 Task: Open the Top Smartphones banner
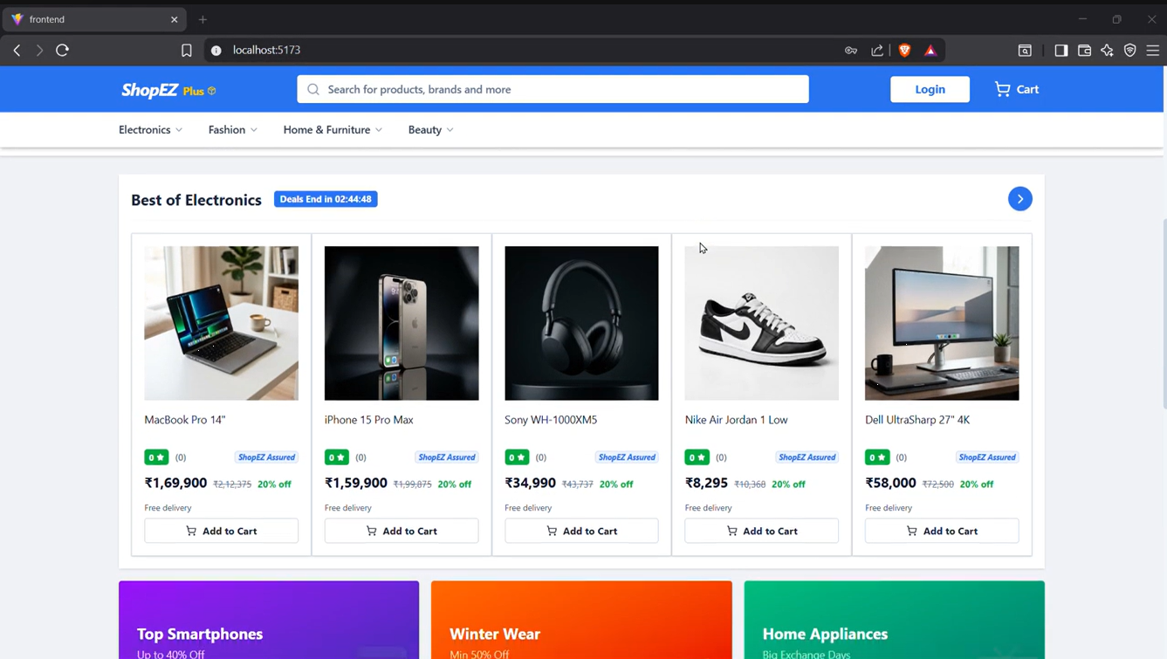click(269, 621)
